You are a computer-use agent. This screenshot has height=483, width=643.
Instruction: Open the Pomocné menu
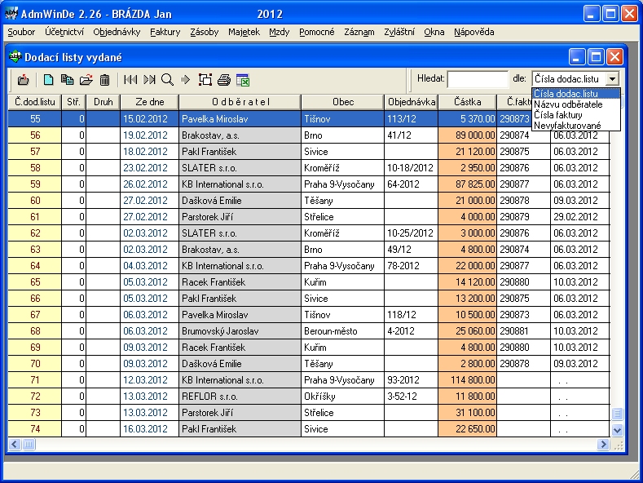pos(316,32)
